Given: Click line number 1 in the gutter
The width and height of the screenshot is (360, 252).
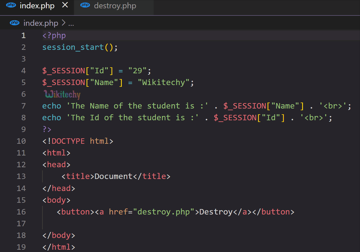Looking at the screenshot, I should (23, 35).
